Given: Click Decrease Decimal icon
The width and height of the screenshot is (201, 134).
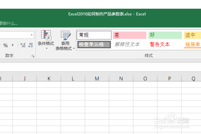Looking at the screenshot, I should click(30, 45).
